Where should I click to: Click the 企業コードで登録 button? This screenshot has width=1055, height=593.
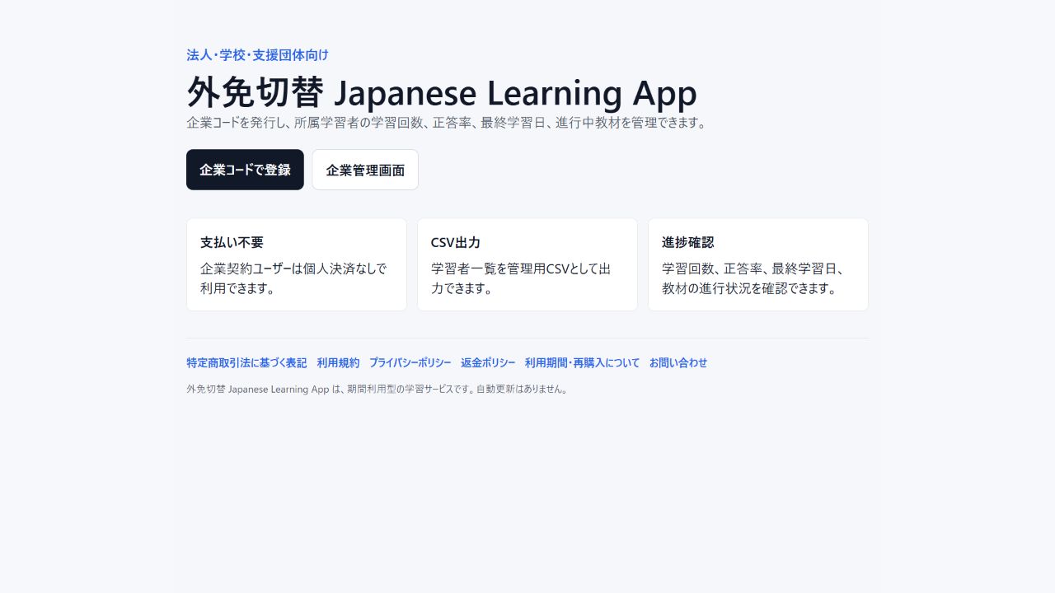click(245, 170)
